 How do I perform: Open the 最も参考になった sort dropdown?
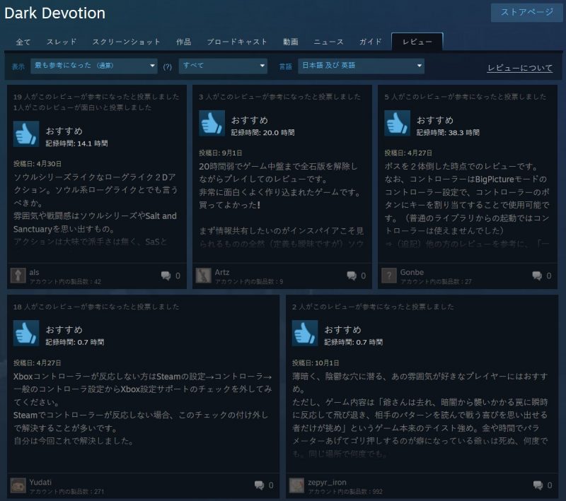[x=94, y=66]
